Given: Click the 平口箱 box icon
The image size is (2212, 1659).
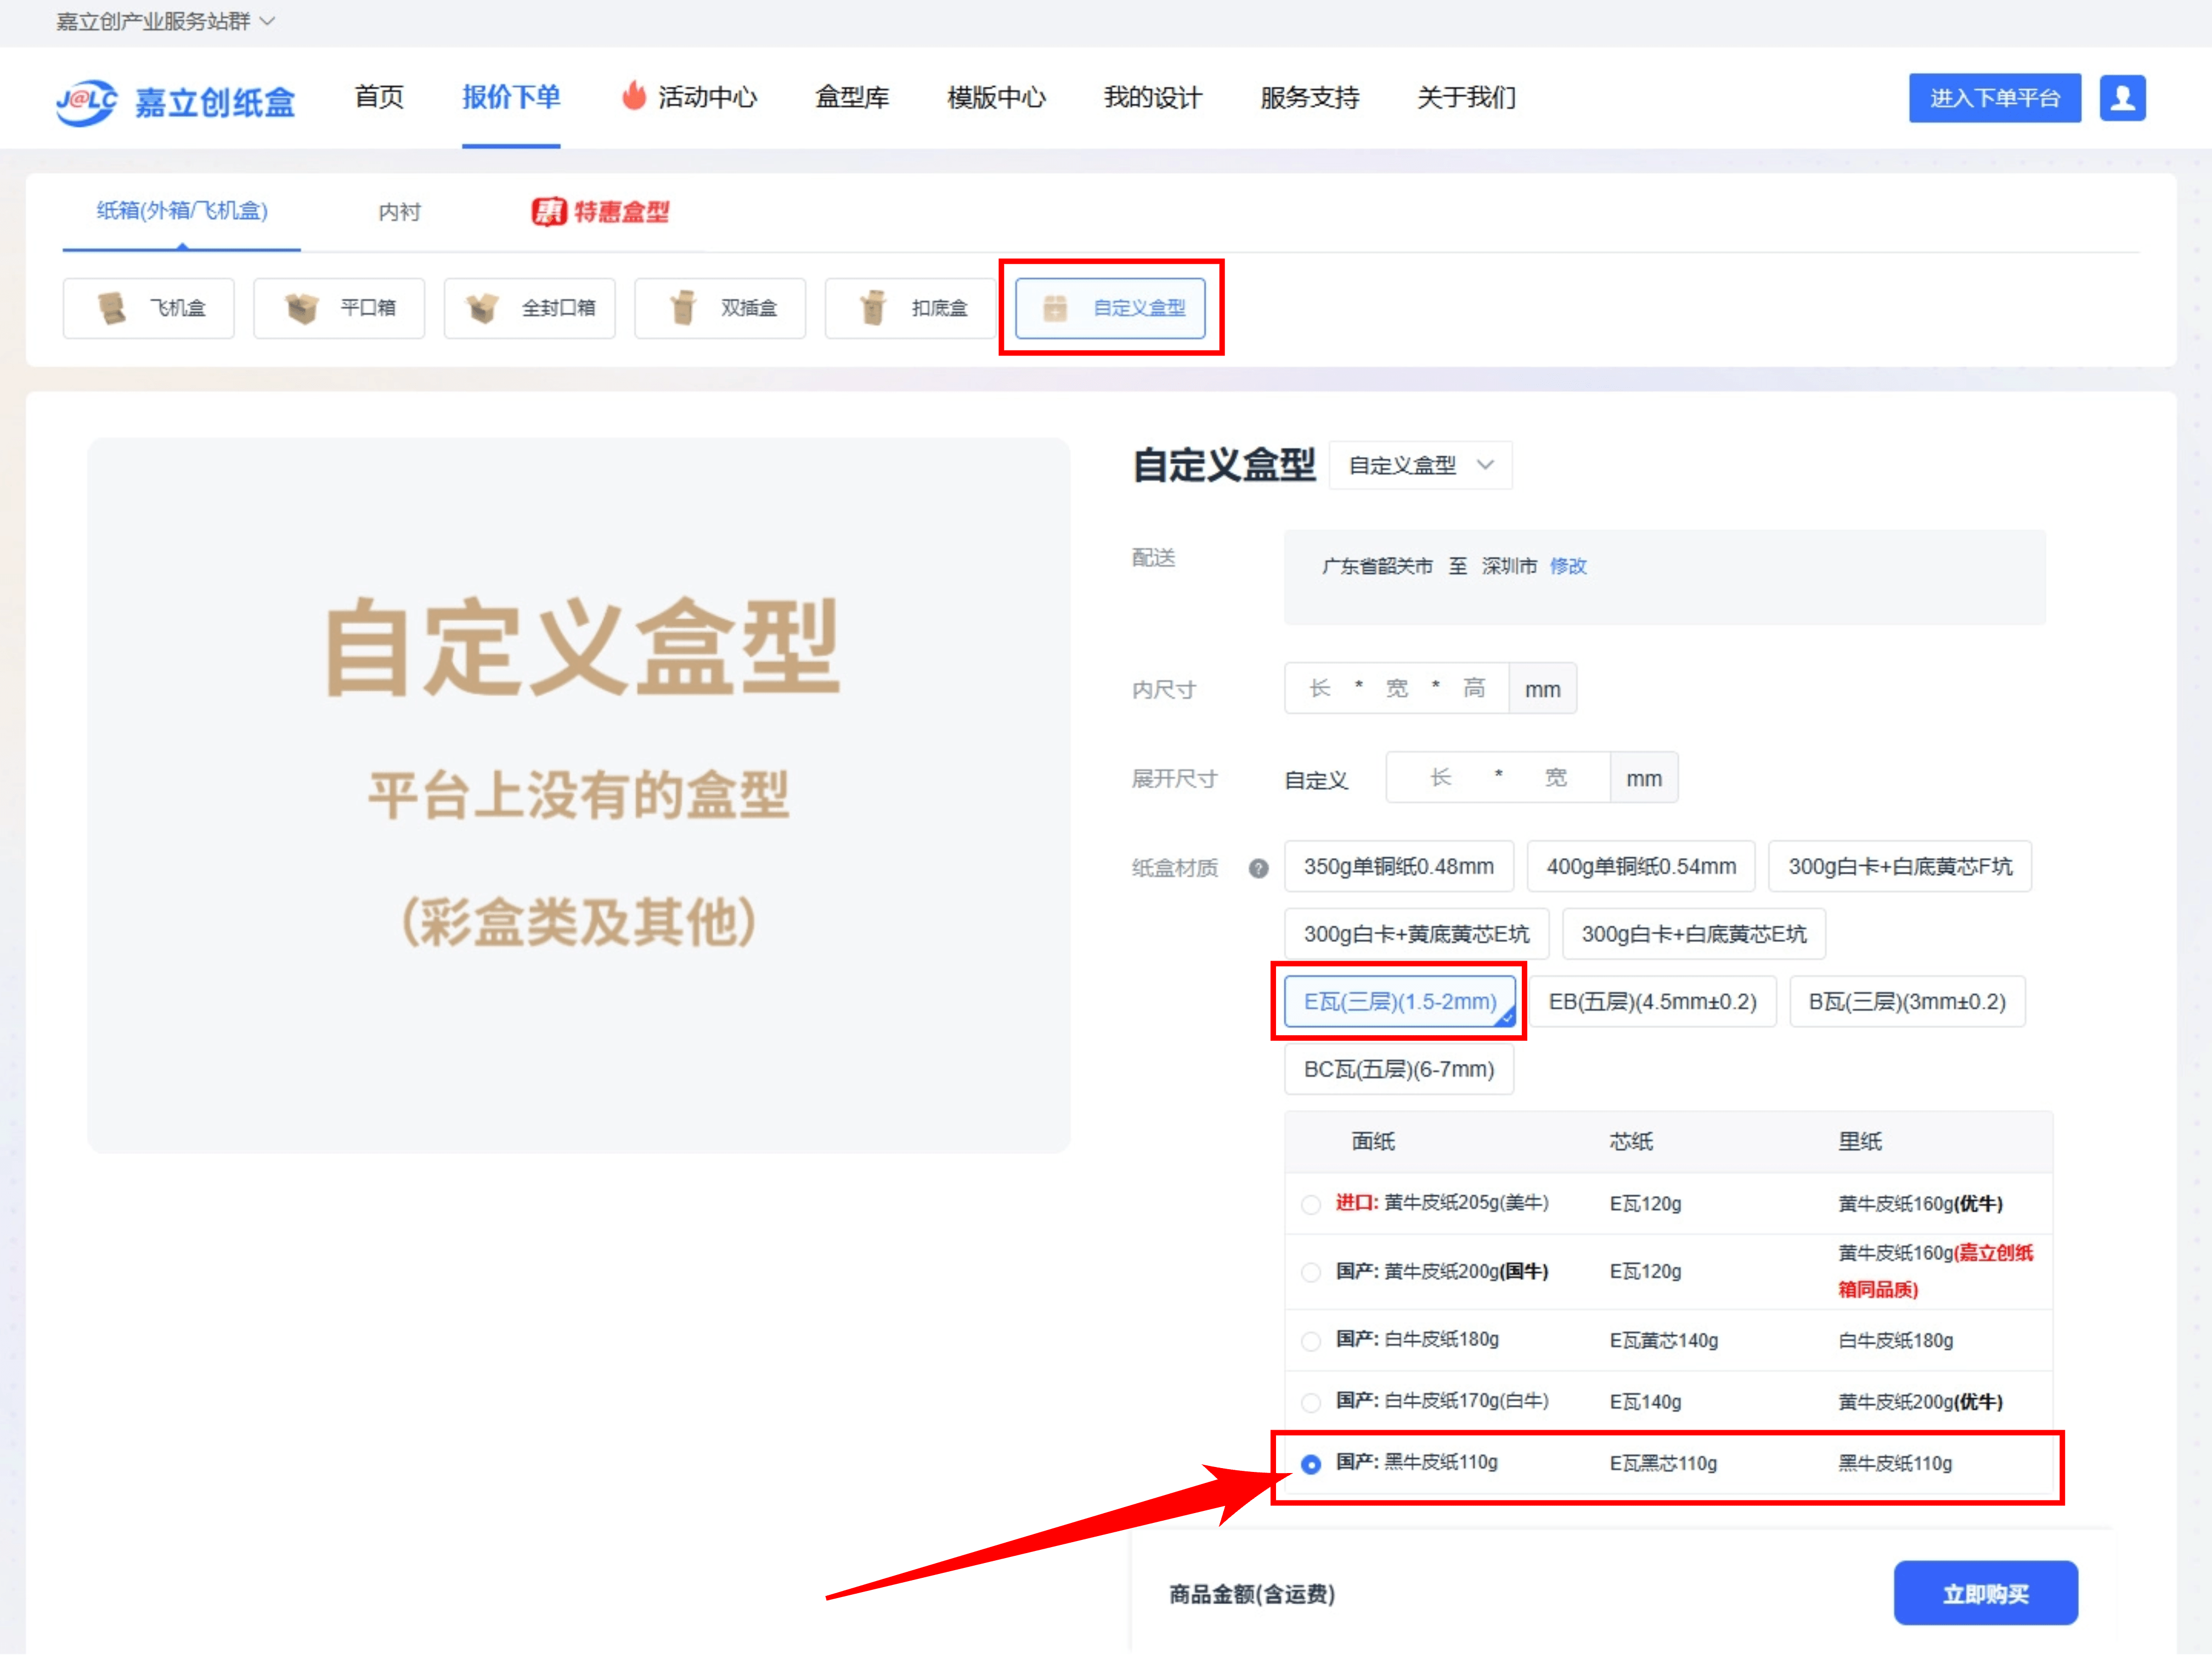Looking at the screenshot, I should (301, 308).
